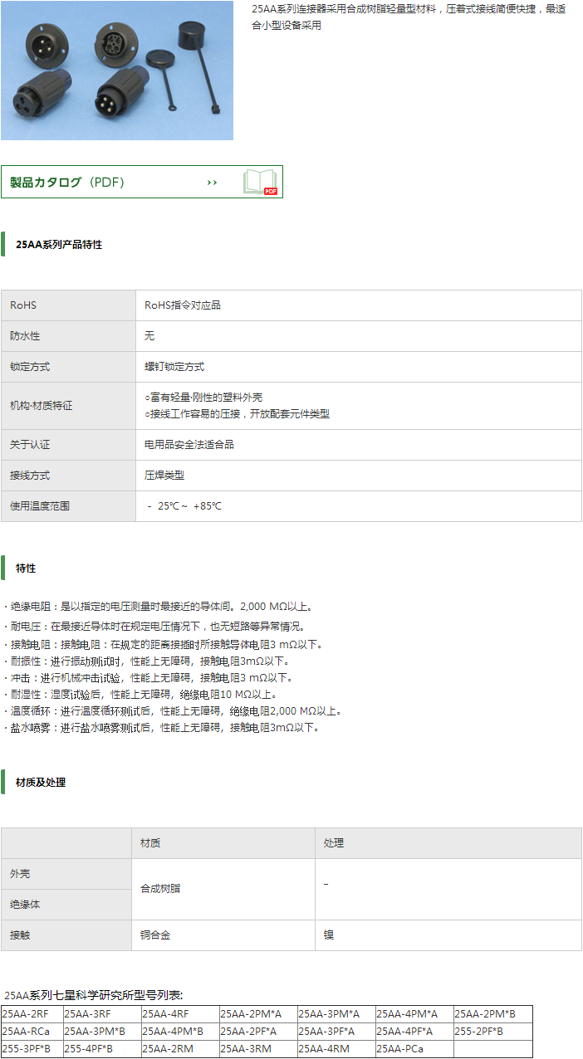Click the 盐水喷雾 specification line
Screen dimensions: 583x1059
click(161, 728)
